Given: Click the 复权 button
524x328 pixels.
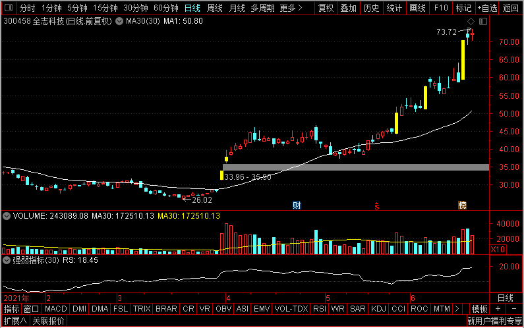Looking at the screenshot, I should tap(326, 8).
